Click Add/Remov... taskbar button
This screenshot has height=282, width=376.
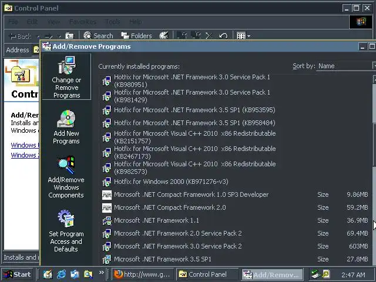[272, 274]
